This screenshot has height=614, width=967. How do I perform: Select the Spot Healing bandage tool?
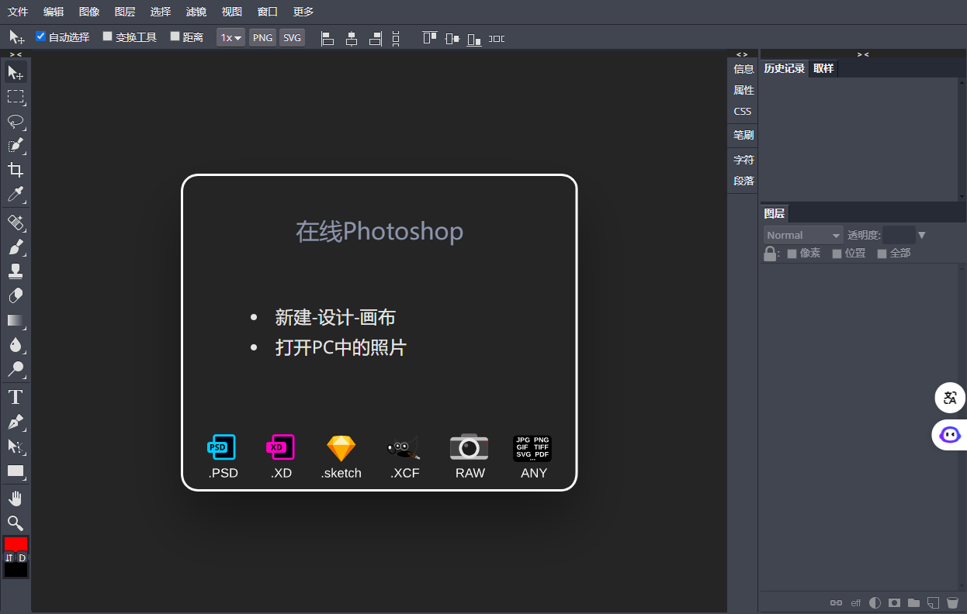click(16, 223)
